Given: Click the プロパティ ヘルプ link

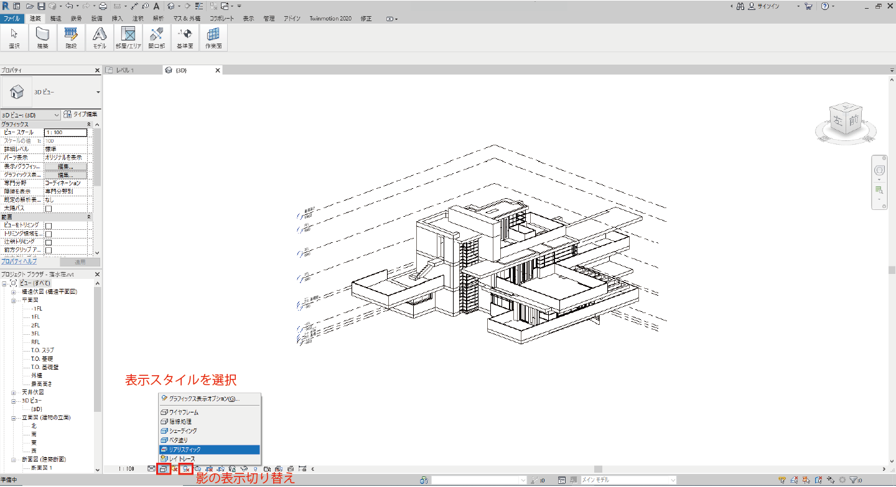Looking at the screenshot, I should click(19, 262).
